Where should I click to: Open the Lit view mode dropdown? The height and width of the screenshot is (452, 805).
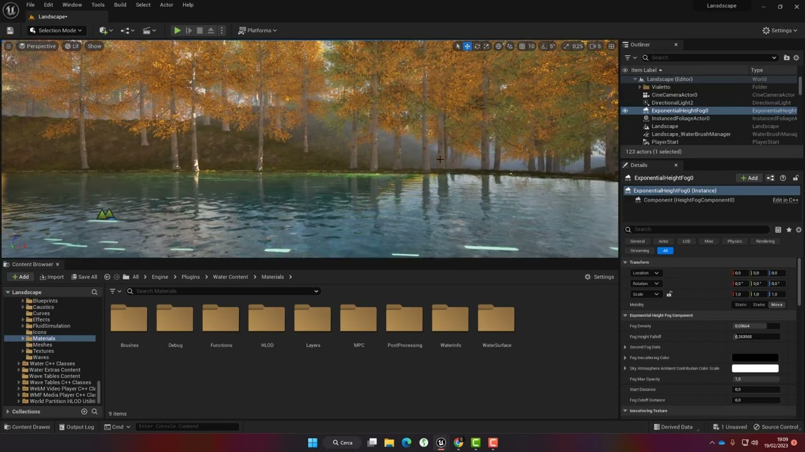coord(72,46)
